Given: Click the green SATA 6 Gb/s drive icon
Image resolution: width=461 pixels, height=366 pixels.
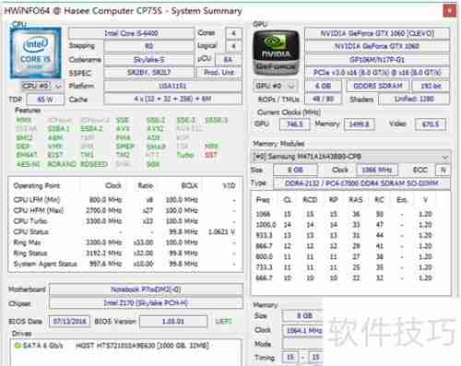Looking at the screenshot, I should tap(18, 346).
